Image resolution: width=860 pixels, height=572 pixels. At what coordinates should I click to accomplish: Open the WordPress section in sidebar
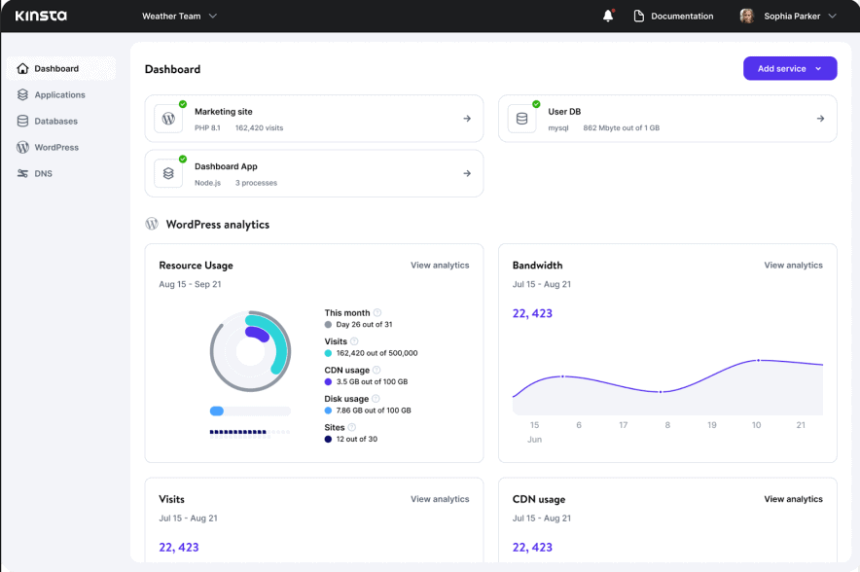tap(55, 147)
